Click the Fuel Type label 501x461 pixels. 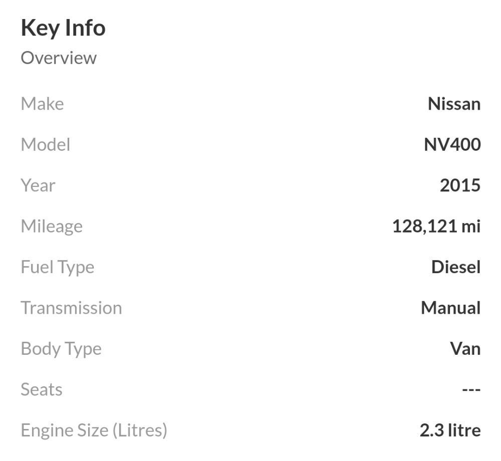click(x=58, y=268)
